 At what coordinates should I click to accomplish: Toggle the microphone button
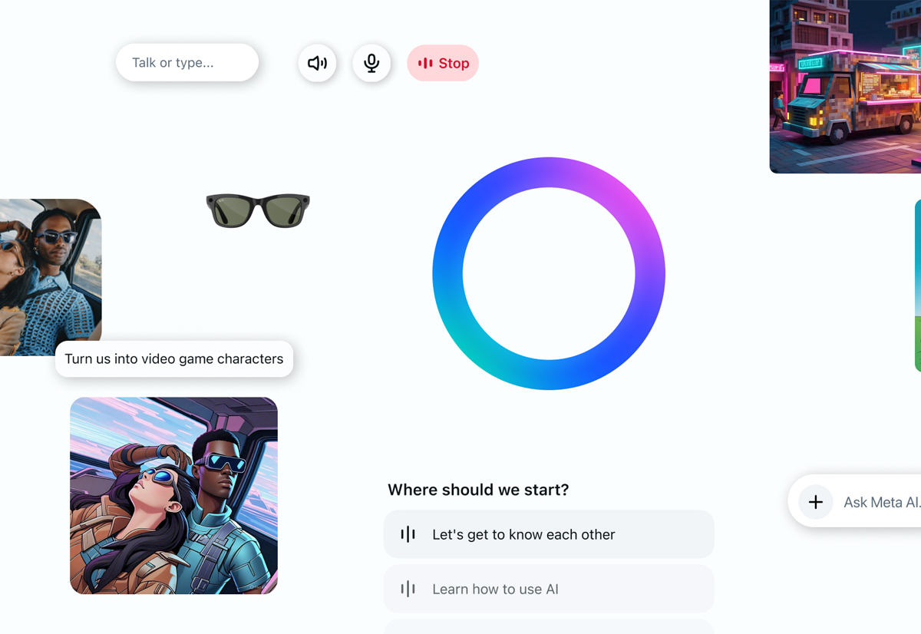pos(371,63)
